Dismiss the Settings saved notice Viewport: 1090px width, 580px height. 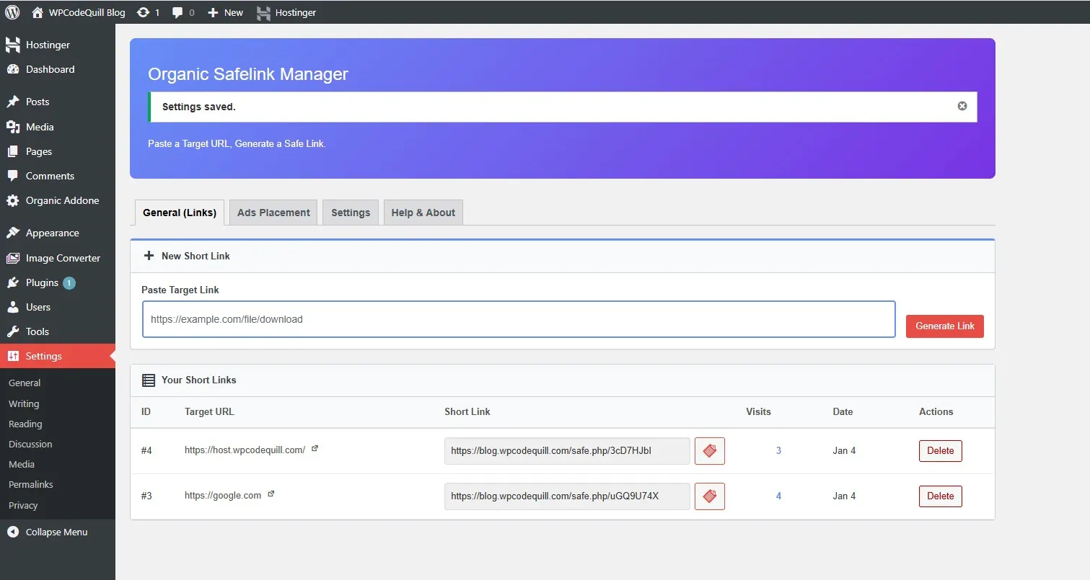click(962, 106)
